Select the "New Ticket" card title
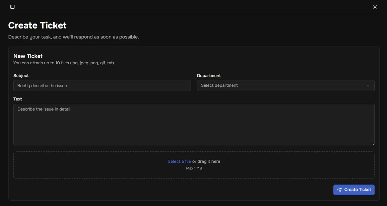 click(x=28, y=56)
